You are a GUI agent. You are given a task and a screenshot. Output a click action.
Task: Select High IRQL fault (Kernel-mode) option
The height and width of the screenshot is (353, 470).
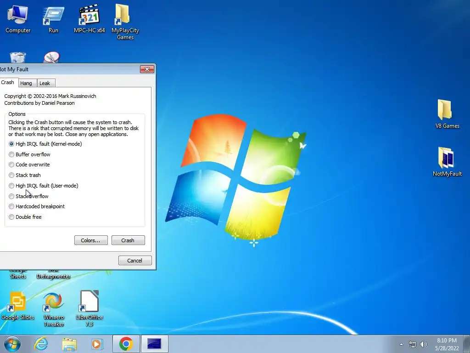pos(45,144)
